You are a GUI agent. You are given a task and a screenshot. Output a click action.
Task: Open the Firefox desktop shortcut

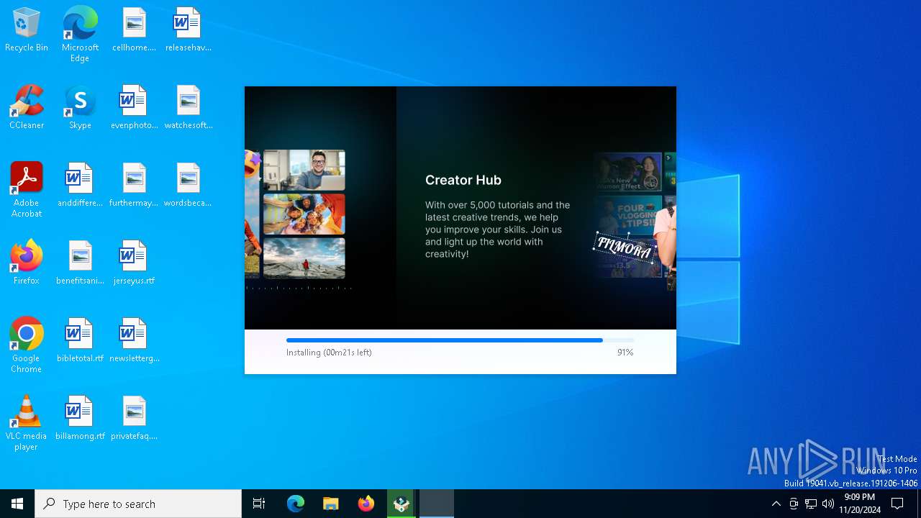click(x=27, y=263)
